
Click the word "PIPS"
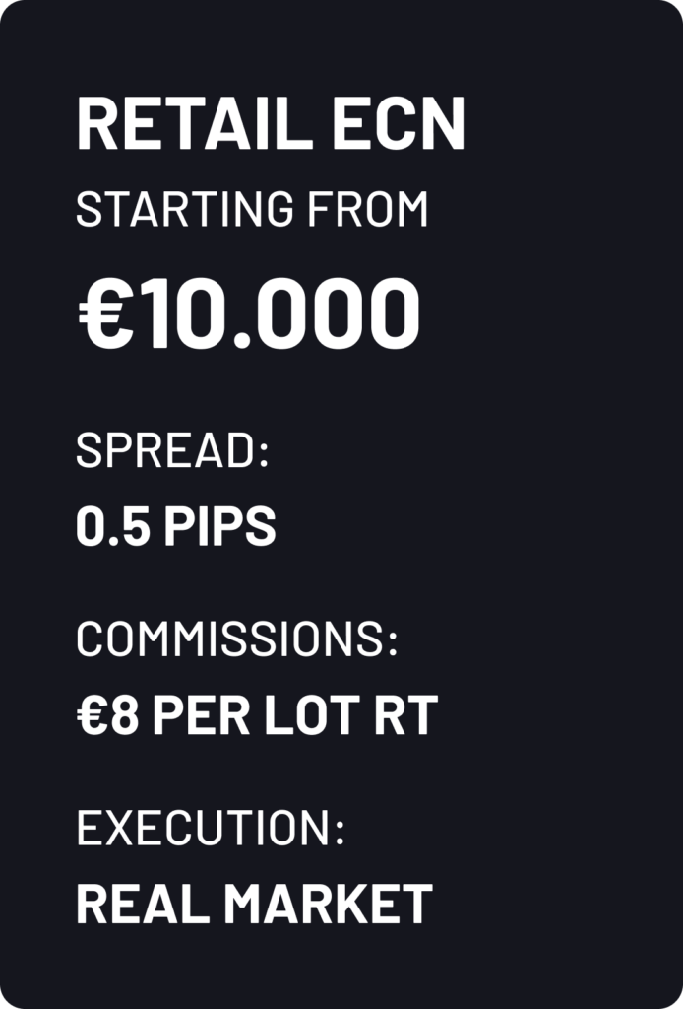tap(219, 528)
